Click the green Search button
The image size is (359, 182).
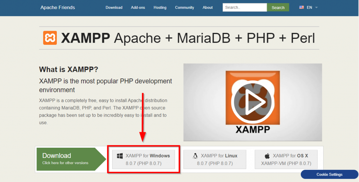pyautogui.click(x=278, y=7)
